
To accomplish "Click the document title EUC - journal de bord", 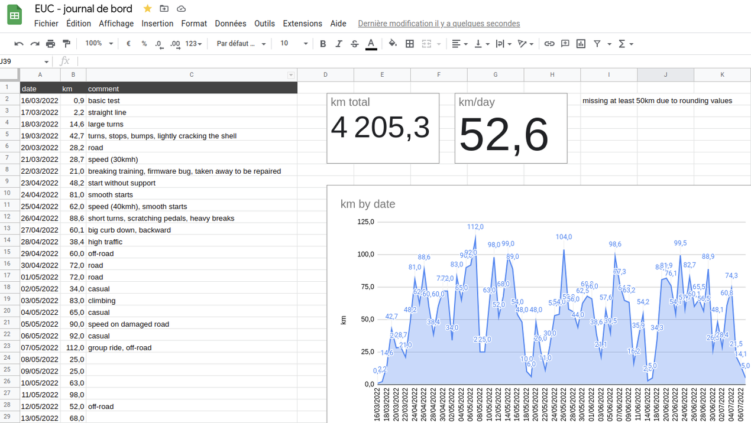I will tap(83, 8).
